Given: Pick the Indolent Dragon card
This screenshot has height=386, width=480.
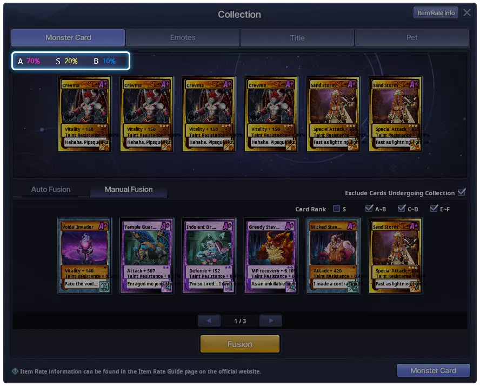Looking at the screenshot, I should 209,256.
